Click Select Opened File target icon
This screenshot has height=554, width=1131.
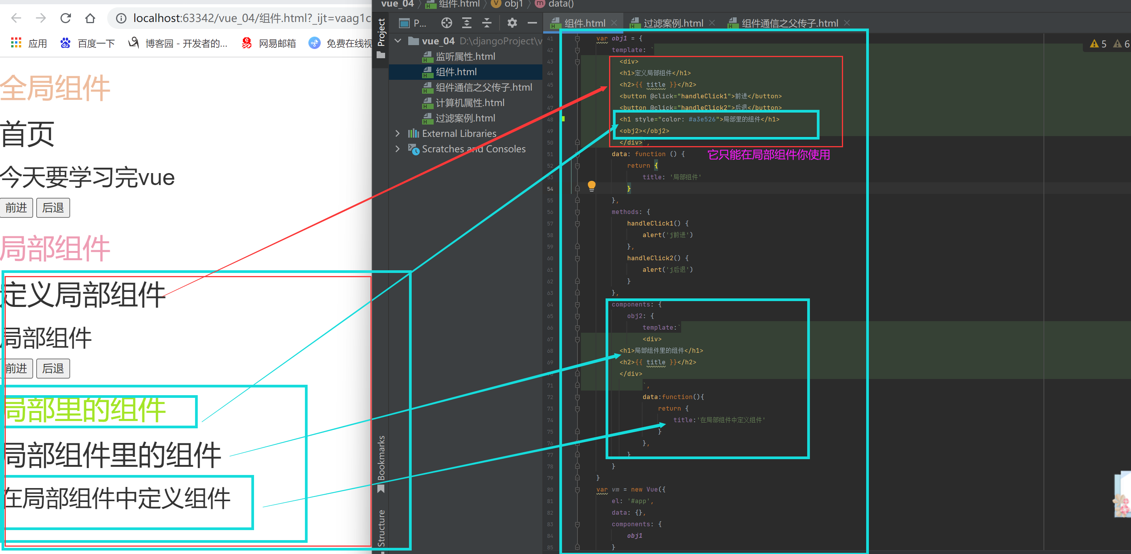coord(446,23)
